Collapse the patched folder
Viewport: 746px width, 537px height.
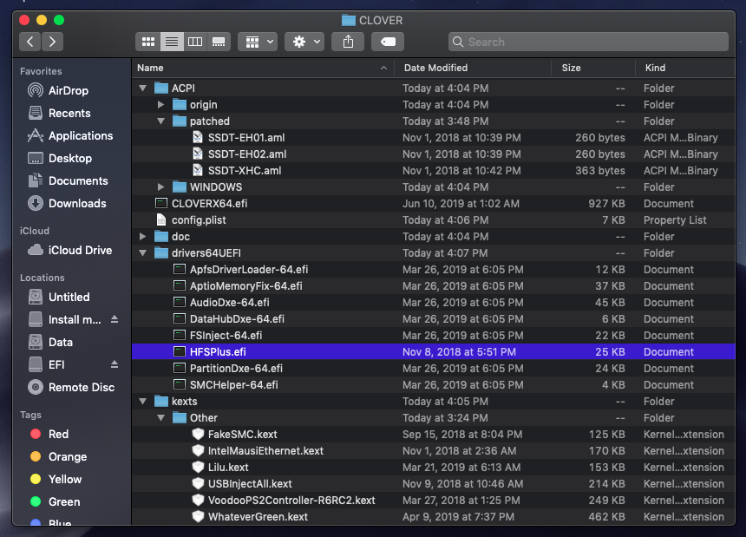click(x=160, y=121)
